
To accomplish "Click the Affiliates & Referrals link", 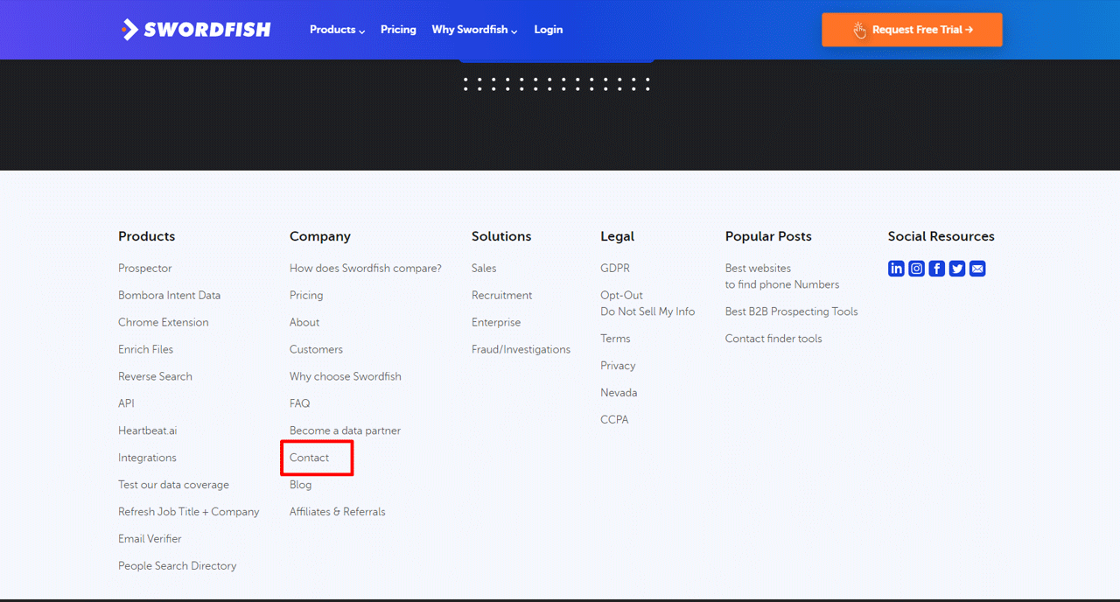I will (x=338, y=512).
